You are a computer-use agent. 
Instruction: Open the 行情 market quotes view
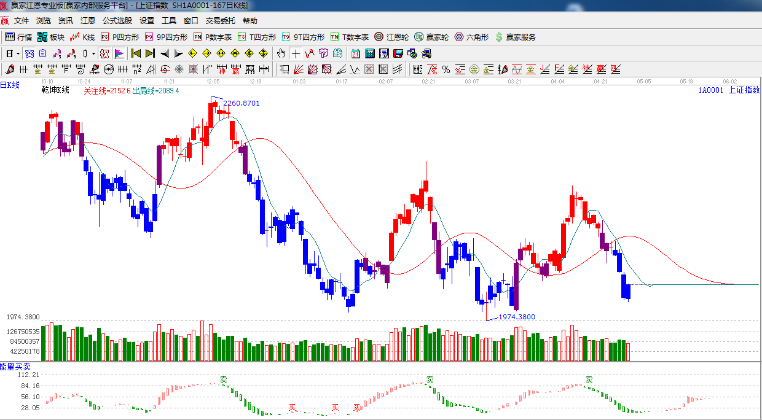(x=18, y=37)
